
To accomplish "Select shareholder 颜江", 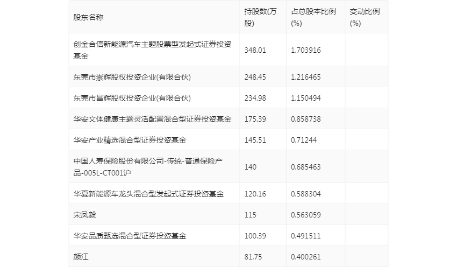I will click(81, 257).
